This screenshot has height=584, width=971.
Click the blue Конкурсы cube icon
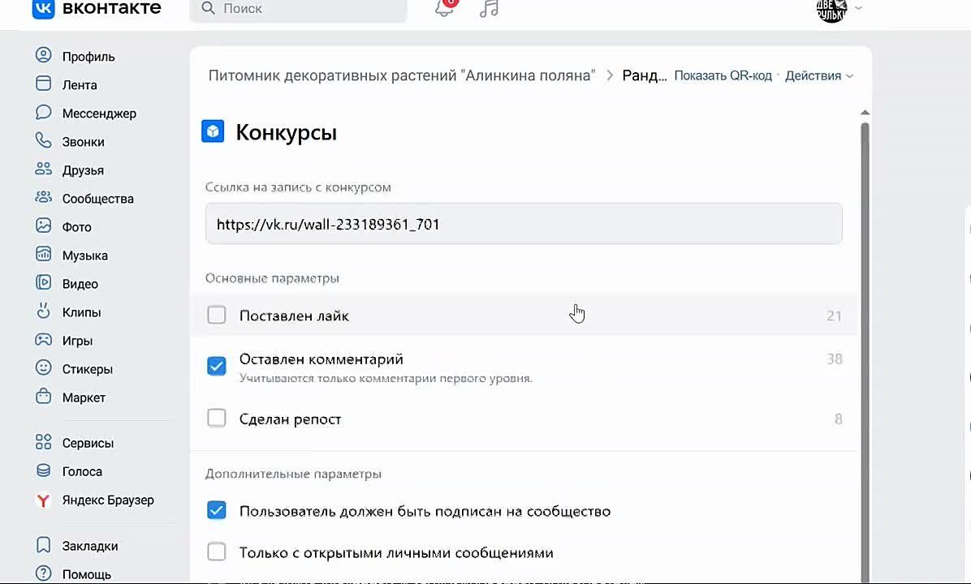point(213,131)
